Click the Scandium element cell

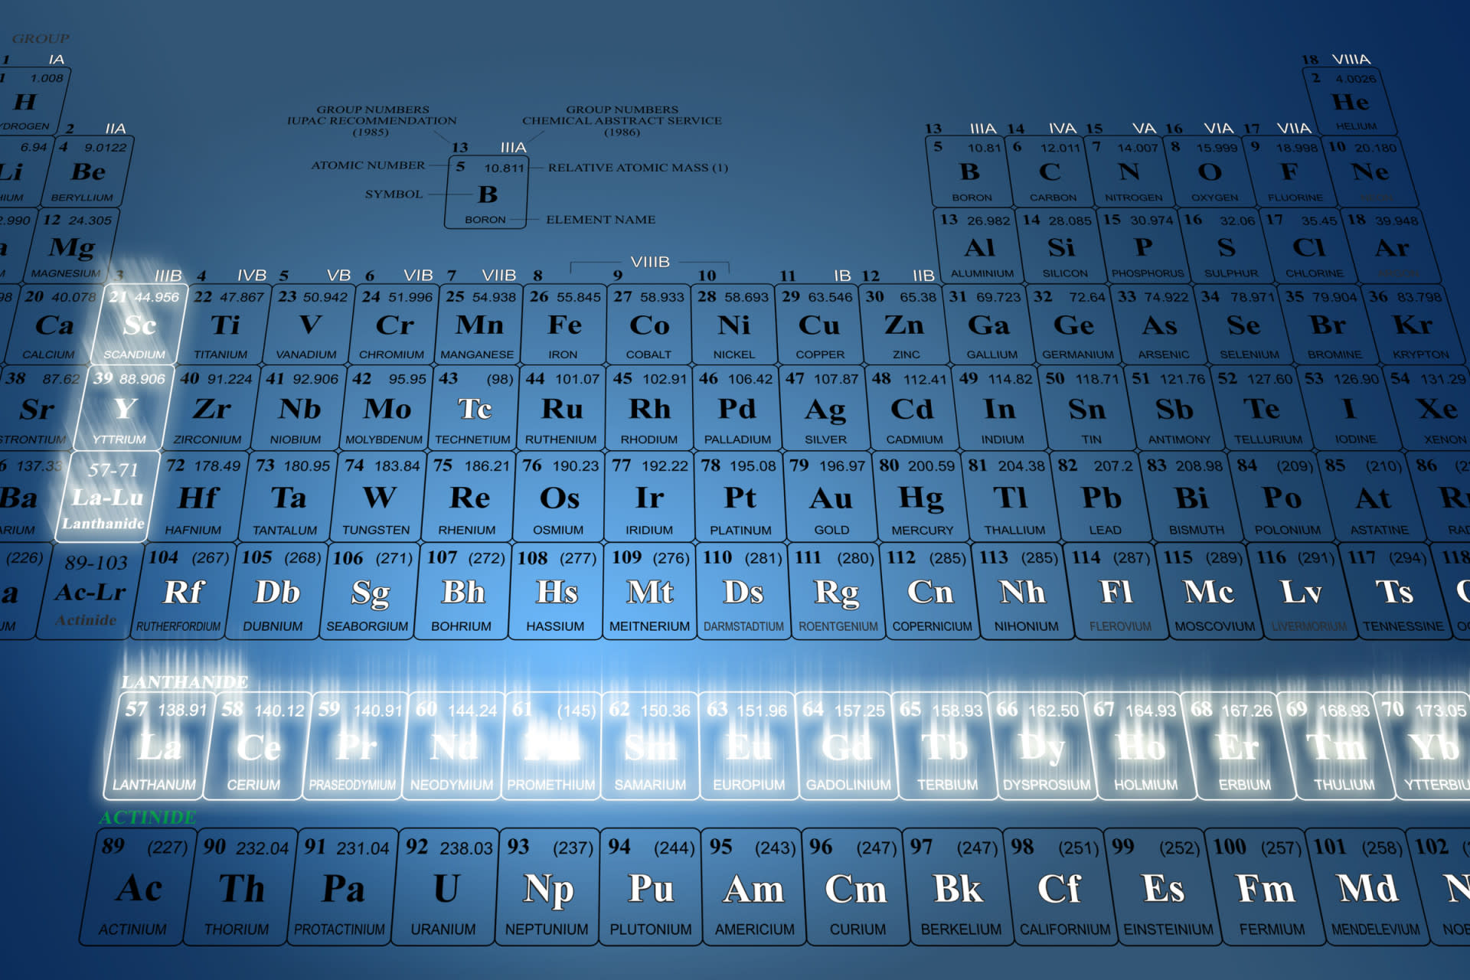pos(139,325)
